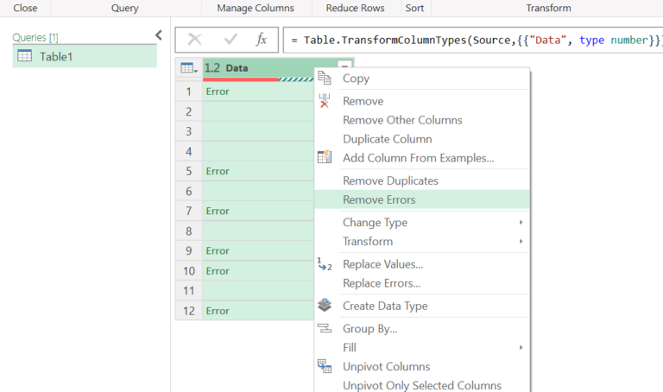Select Create Data Type option

[x=422, y=306]
